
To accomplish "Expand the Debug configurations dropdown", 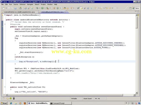I will (40, 8).
